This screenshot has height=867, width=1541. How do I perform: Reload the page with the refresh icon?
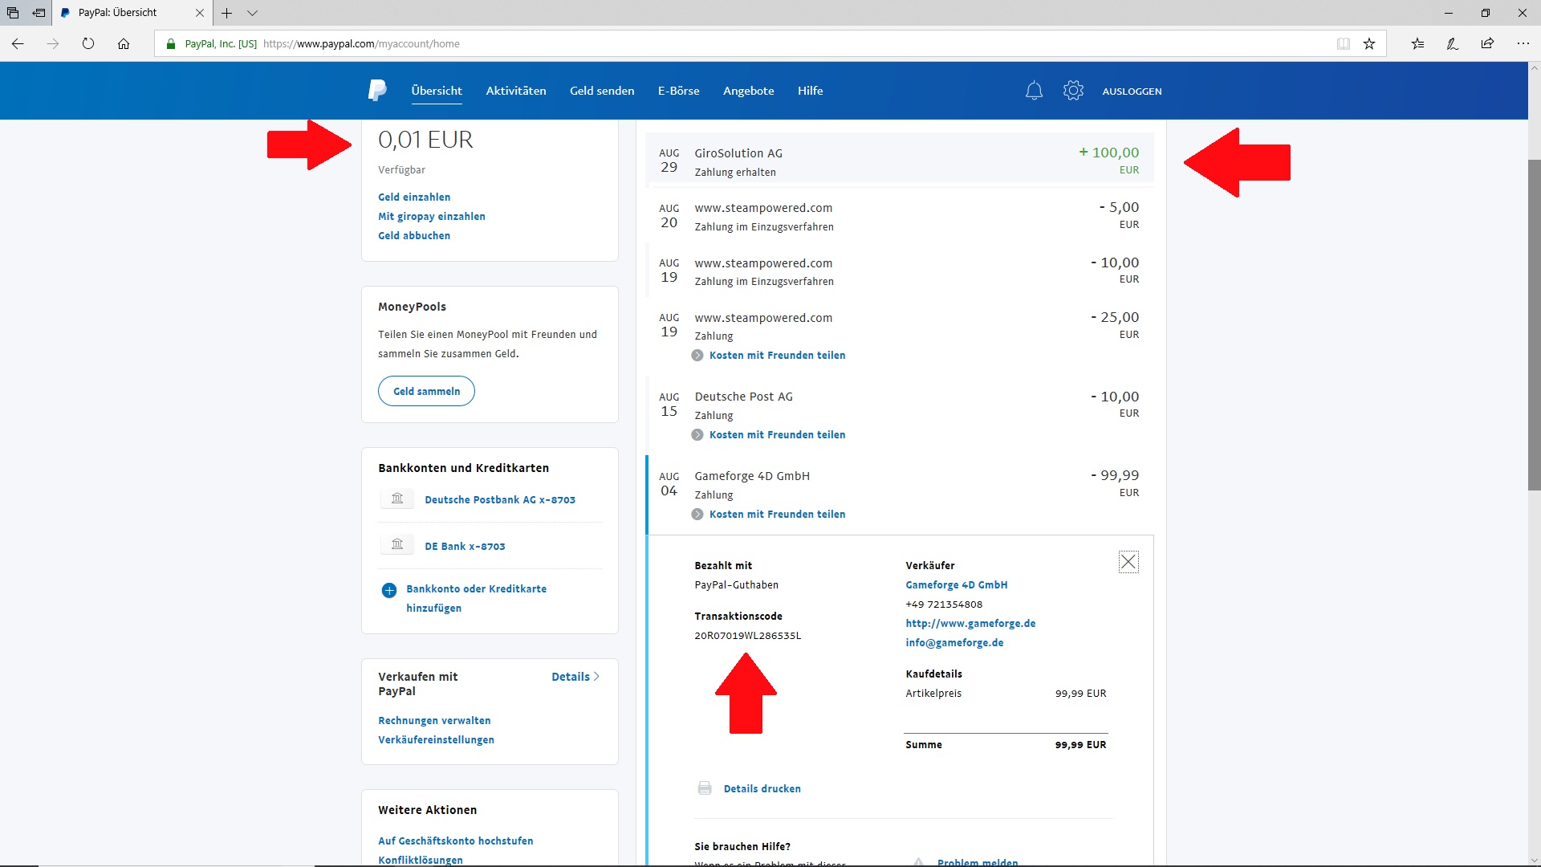click(88, 43)
